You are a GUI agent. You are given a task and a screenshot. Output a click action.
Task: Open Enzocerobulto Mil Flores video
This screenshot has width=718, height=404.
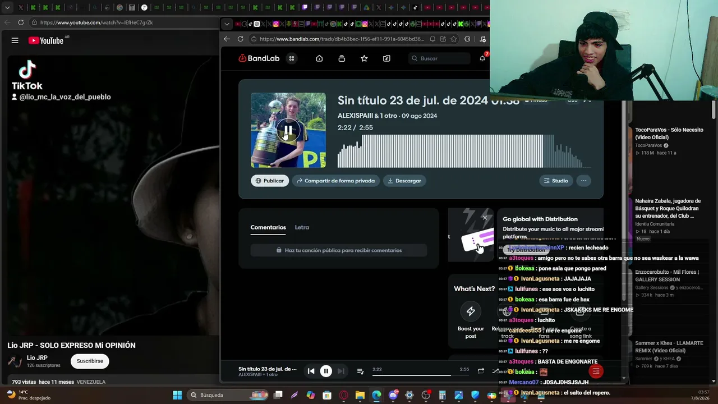668,276
